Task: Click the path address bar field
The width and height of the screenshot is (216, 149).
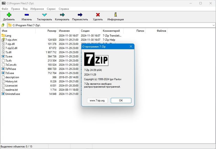Action: pyautogui.click(x=50, y=25)
